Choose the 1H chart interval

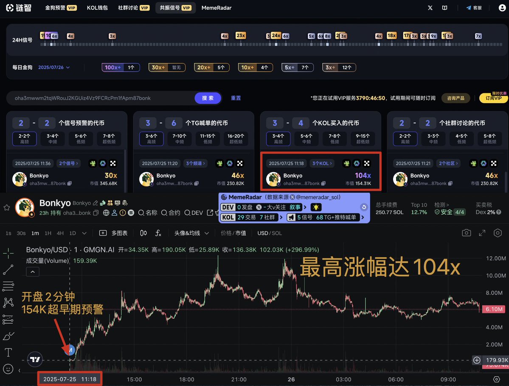pyautogui.click(x=48, y=233)
